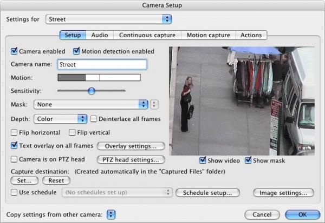Select the Setup tab
Image resolution: width=325 pixels, height=223 pixels.
point(73,35)
